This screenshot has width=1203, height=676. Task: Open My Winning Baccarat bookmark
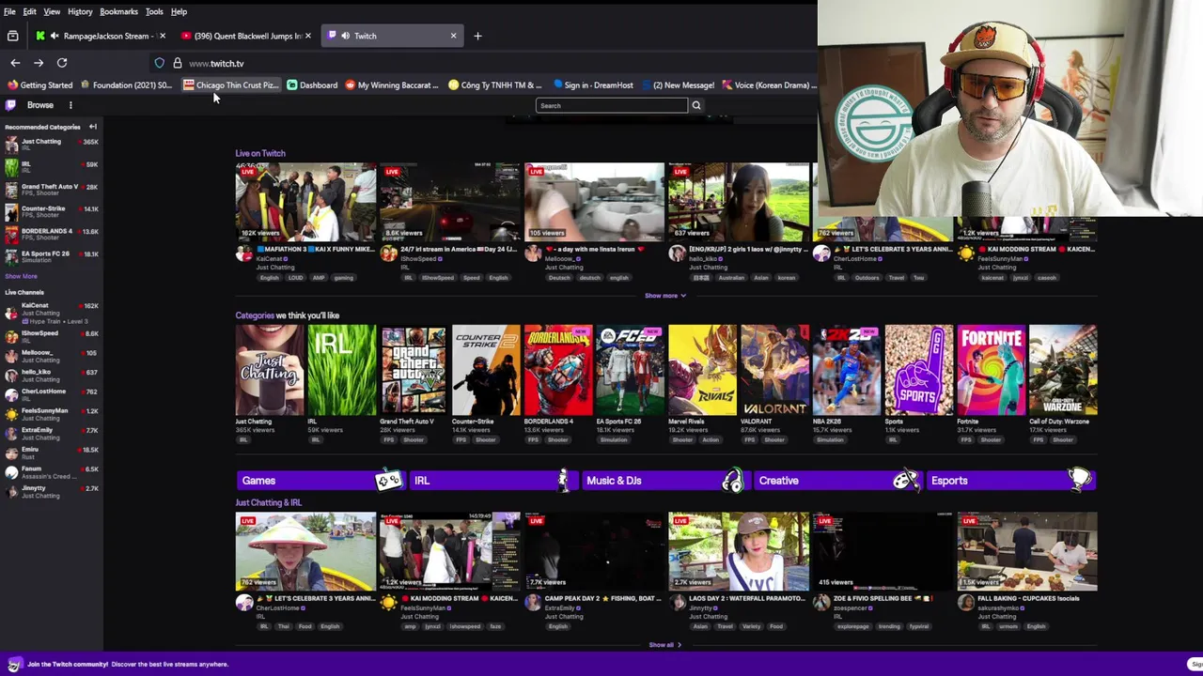pyautogui.click(x=392, y=84)
